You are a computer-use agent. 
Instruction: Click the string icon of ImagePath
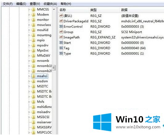[x=61, y=37]
